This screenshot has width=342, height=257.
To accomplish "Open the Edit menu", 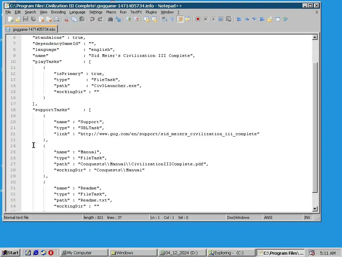I will [x=18, y=12].
